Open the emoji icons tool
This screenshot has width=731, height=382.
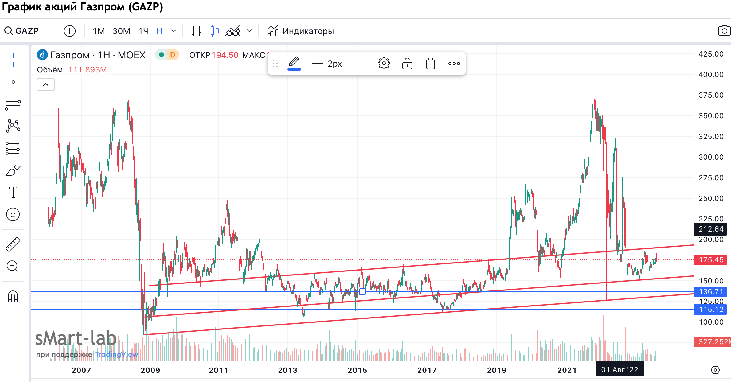click(13, 214)
